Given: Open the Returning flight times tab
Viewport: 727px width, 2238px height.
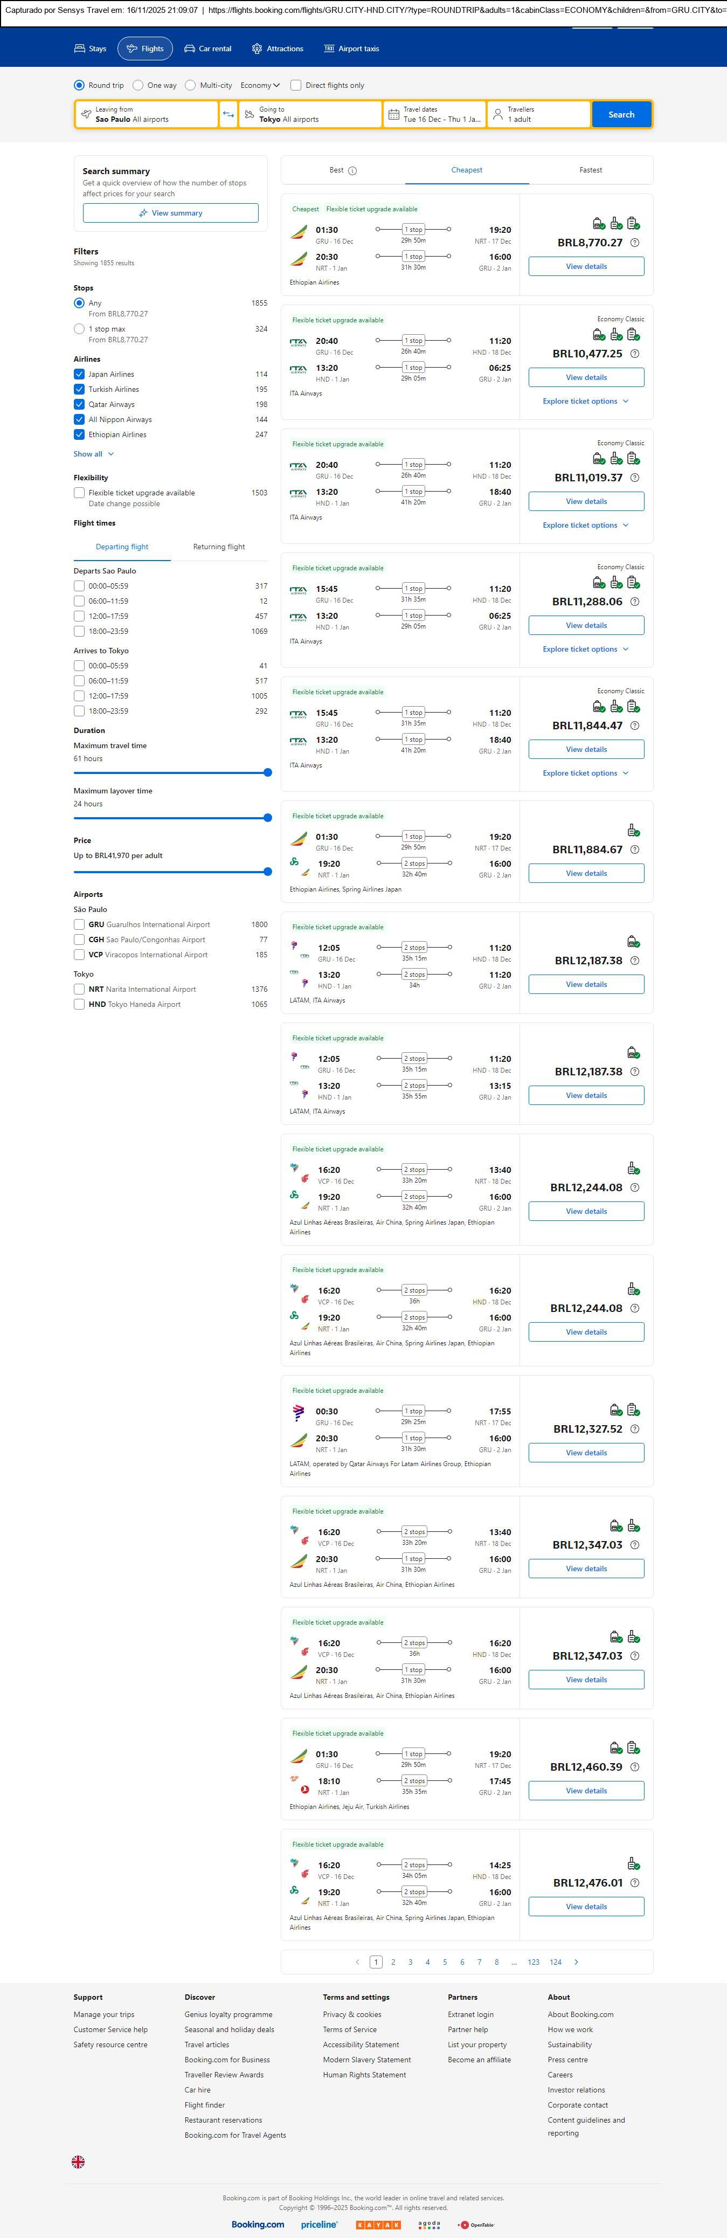Looking at the screenshot, I should pos(219,547).
